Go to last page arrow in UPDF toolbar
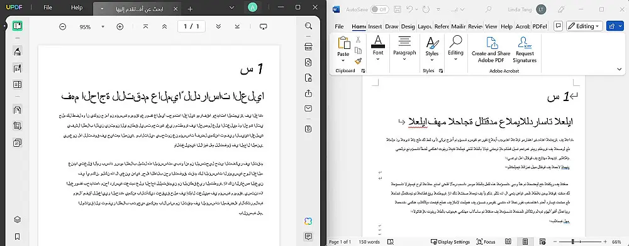Image resolution: width=629 pixels, height=246 pixels. point(238,26)
